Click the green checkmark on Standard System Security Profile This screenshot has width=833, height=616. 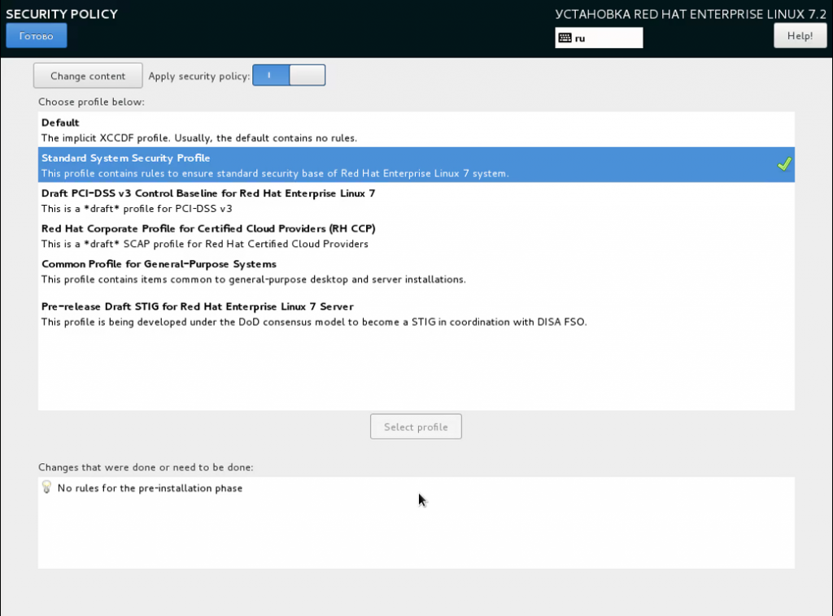pyautogui.click(x=784, y=163)
